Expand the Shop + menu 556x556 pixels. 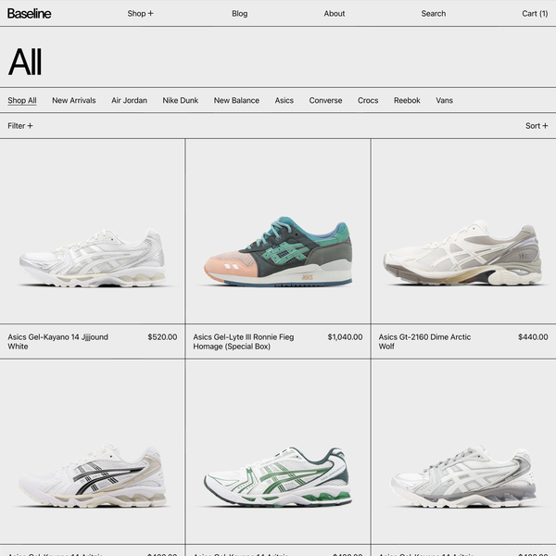141,14
